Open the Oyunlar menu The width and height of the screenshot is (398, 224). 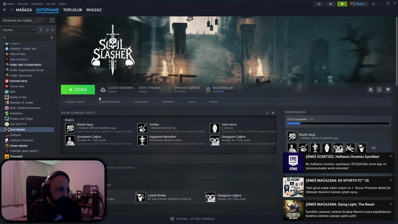click(51, 4)
